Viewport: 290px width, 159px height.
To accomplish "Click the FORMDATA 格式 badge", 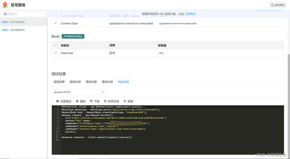I will coord(73,36).
